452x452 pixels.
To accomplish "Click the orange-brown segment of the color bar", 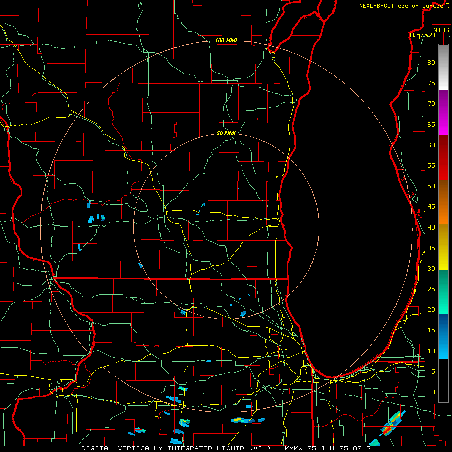I will [443, 202].
